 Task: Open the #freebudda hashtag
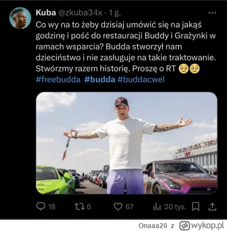(58, 80)
